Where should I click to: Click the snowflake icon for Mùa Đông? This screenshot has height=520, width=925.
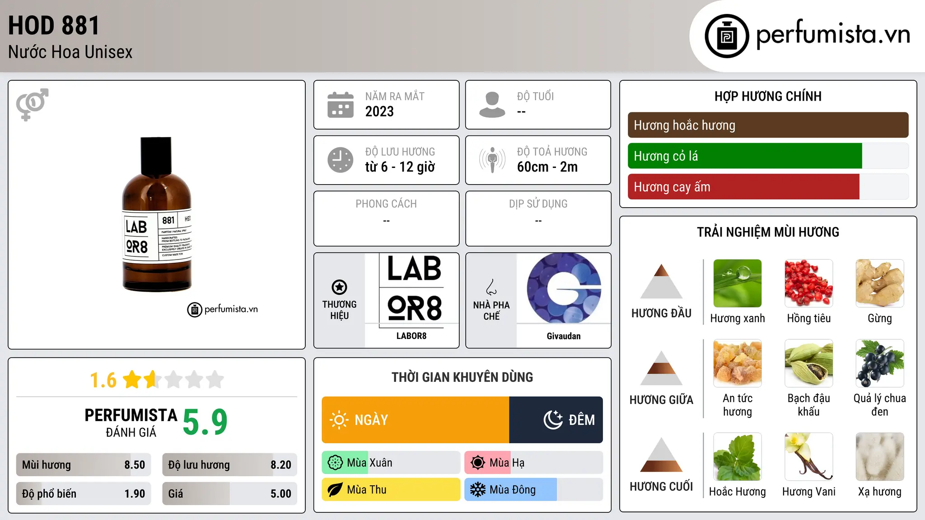(x=477, y=490)
